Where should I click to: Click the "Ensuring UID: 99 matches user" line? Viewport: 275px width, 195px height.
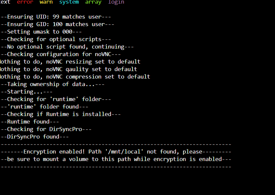pos(55,17)
